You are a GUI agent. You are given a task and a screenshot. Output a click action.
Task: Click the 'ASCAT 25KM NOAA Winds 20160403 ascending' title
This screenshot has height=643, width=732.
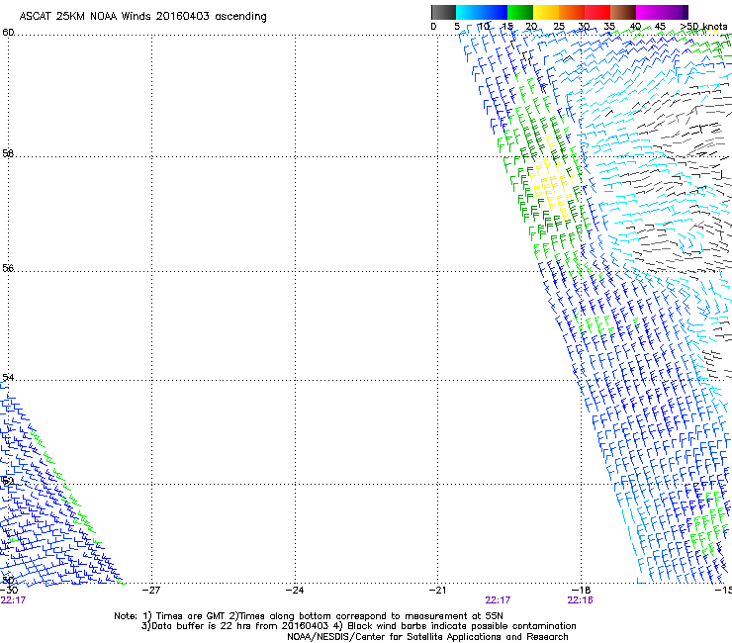[x=142, y=17]
